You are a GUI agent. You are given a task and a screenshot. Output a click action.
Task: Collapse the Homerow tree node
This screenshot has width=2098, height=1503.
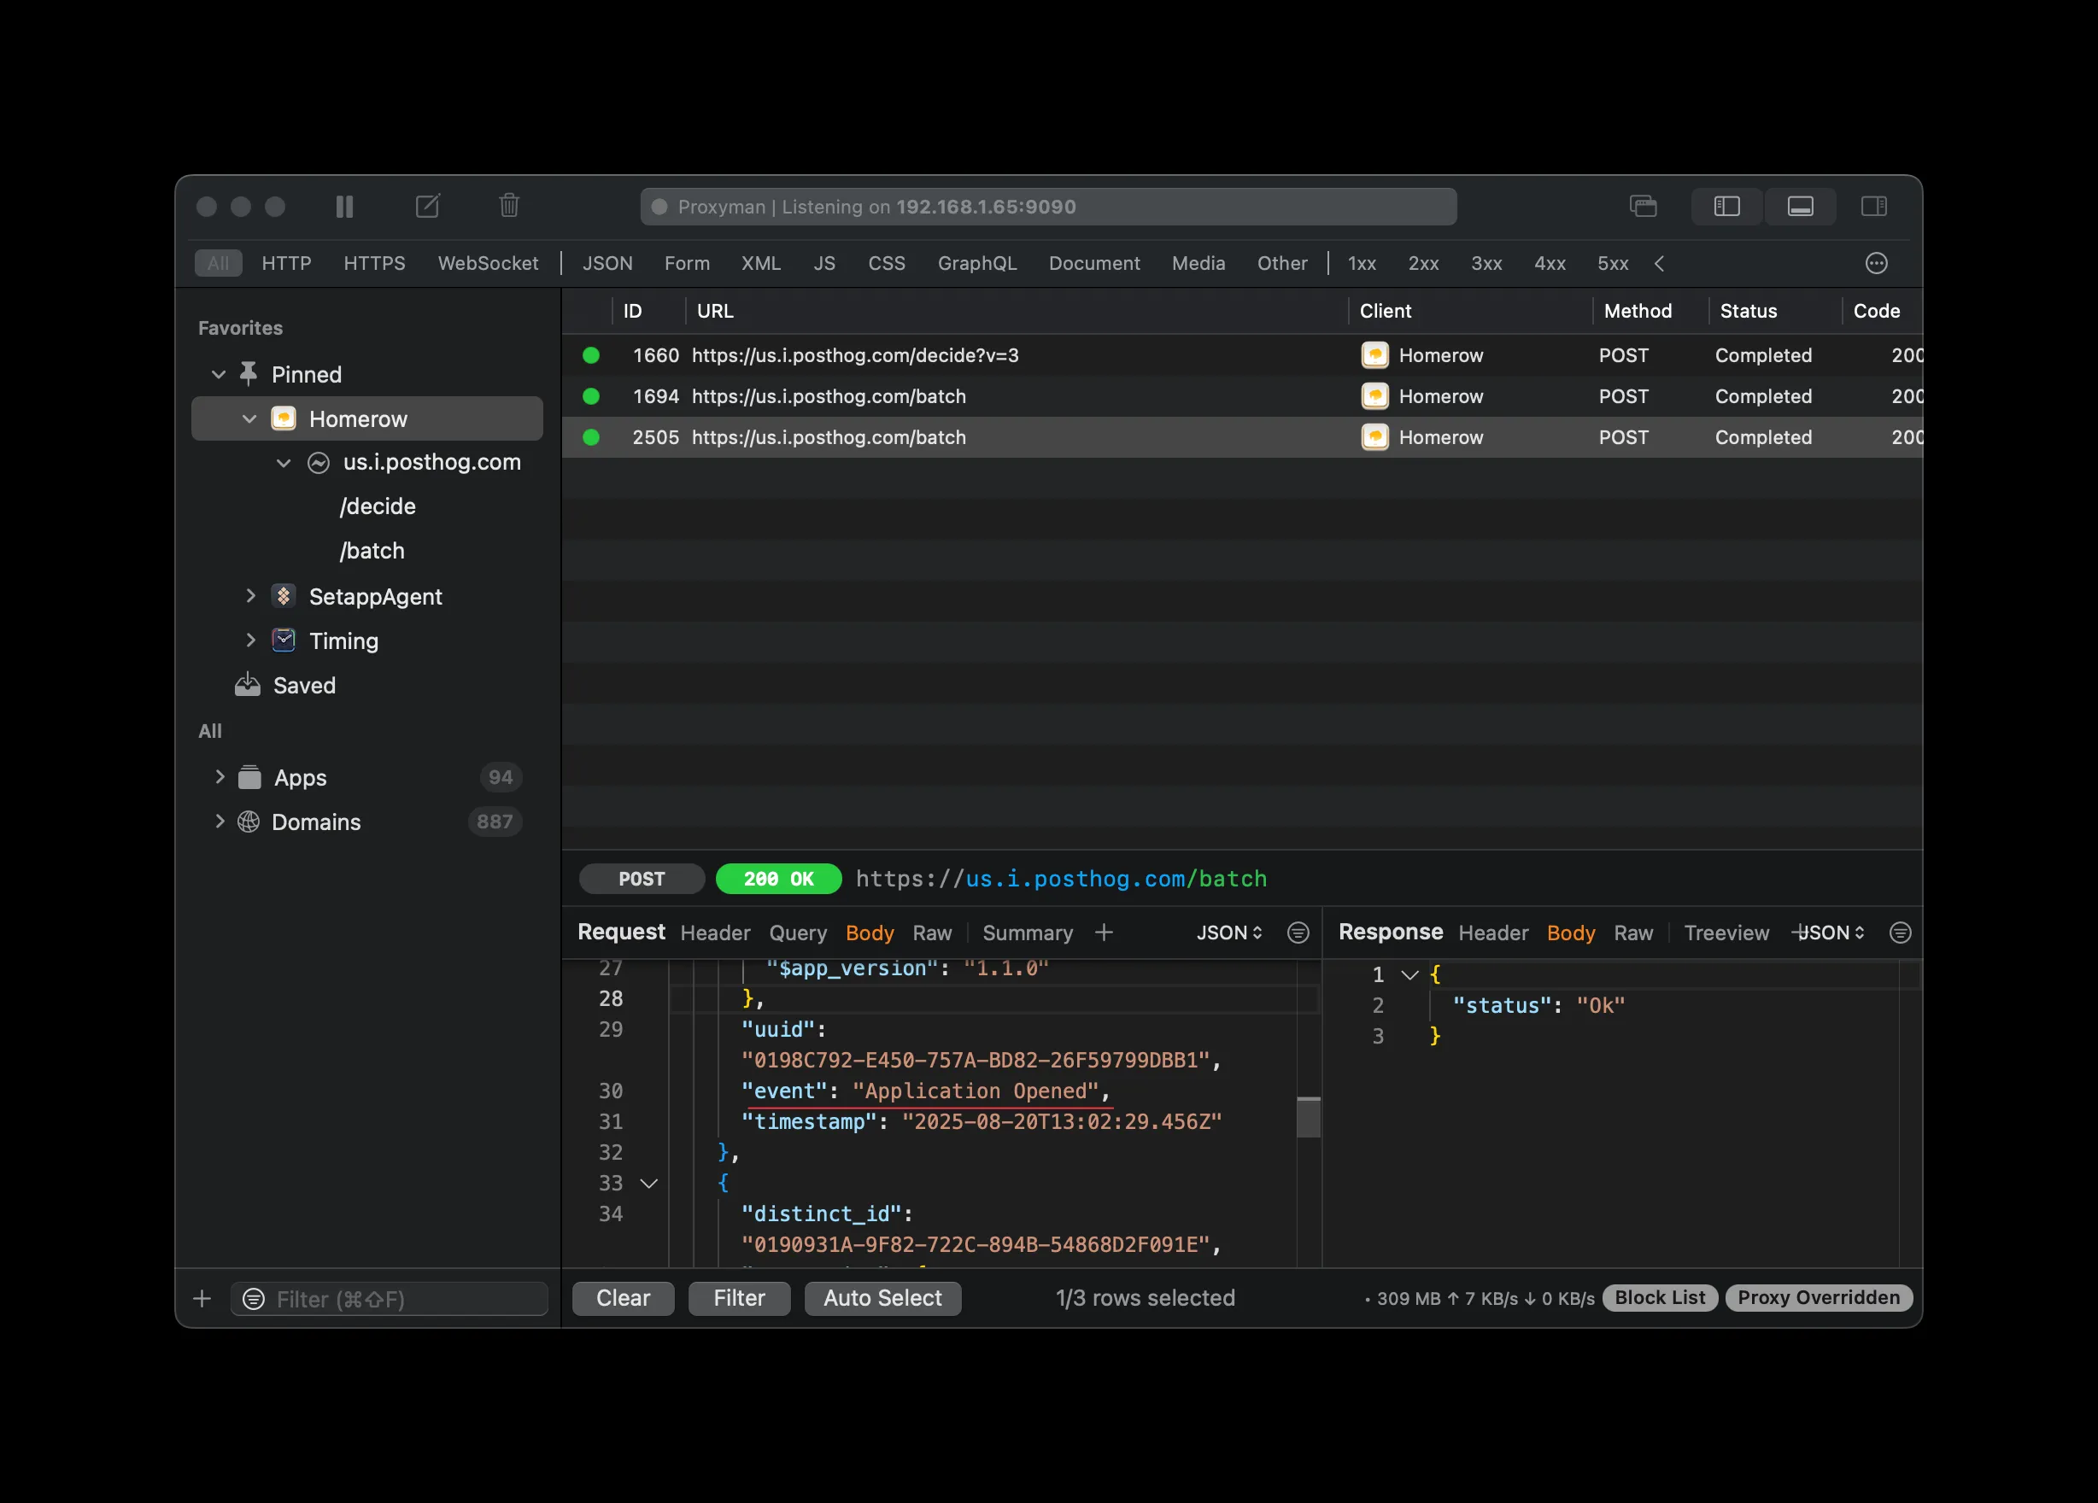coord(249,418)
